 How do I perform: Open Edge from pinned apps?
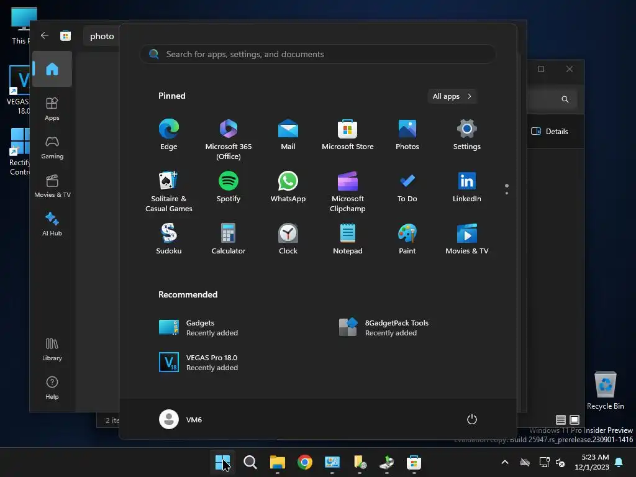pos(169,135)
